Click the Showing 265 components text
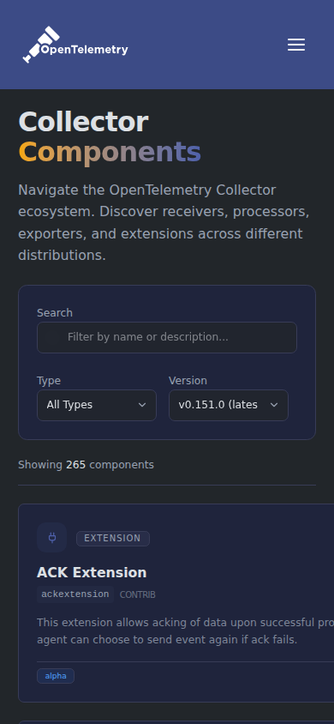334x724 pixels. (86, 465)
